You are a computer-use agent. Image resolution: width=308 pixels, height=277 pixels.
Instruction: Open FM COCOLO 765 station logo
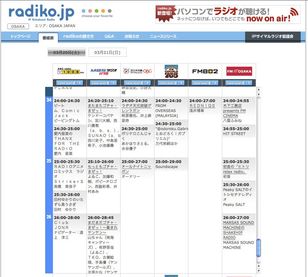(x=171, y=71)
